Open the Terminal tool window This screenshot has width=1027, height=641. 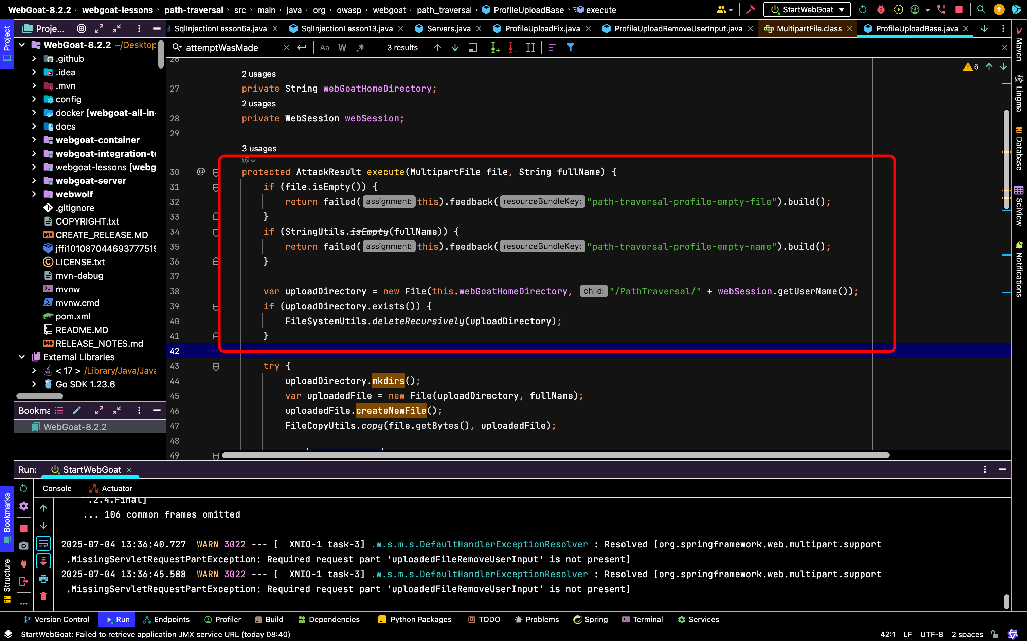(643, 619)
